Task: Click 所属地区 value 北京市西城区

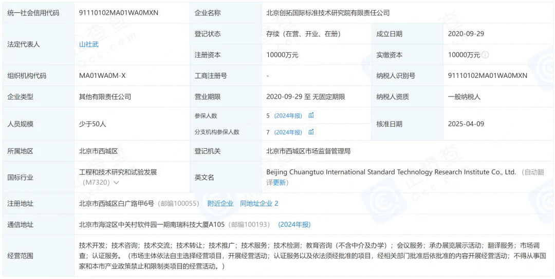Action: (x=98, y=151)
